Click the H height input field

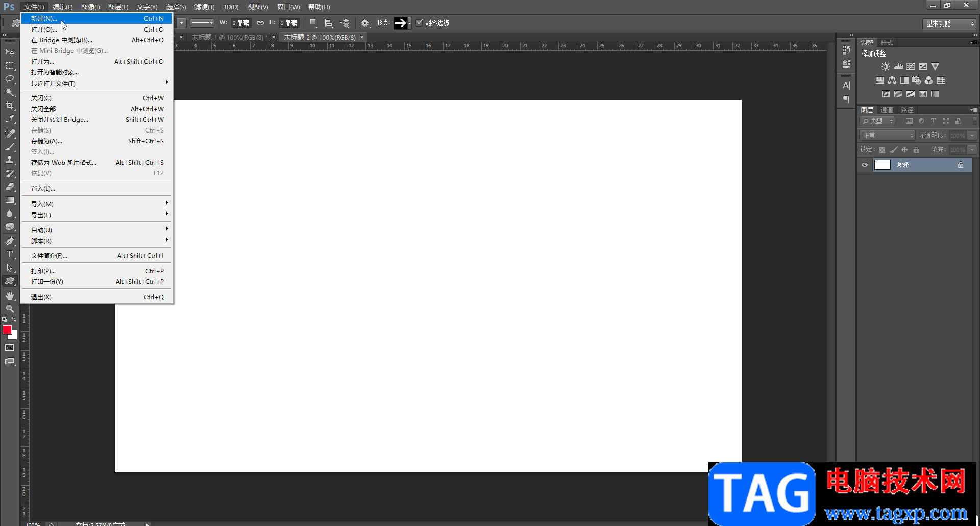[289, 23]
